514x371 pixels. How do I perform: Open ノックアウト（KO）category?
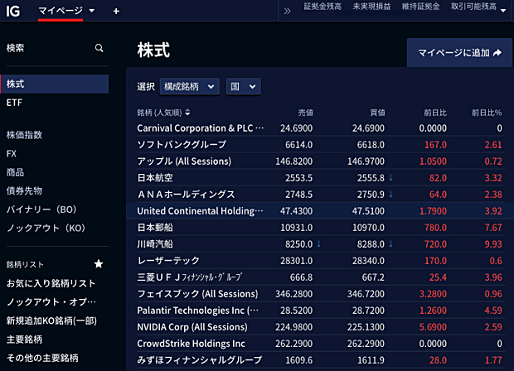click(46, 229)
